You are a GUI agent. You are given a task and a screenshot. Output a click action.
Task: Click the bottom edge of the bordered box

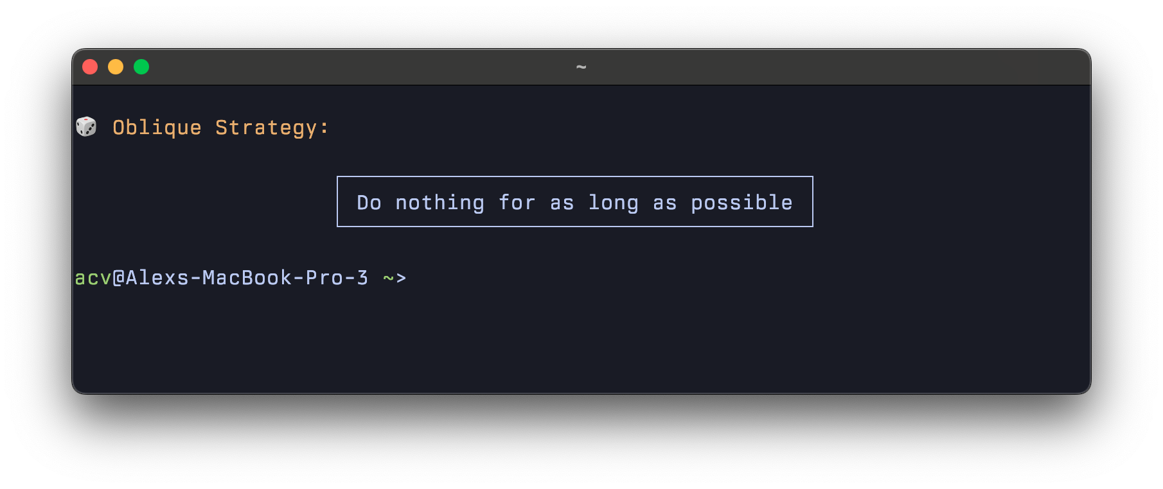pos(574,226)
